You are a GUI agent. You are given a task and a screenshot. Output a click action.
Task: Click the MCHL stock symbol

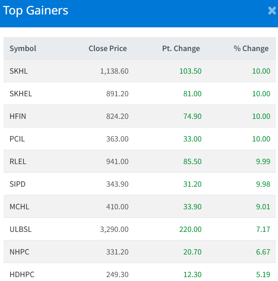(x=19, y=207)
